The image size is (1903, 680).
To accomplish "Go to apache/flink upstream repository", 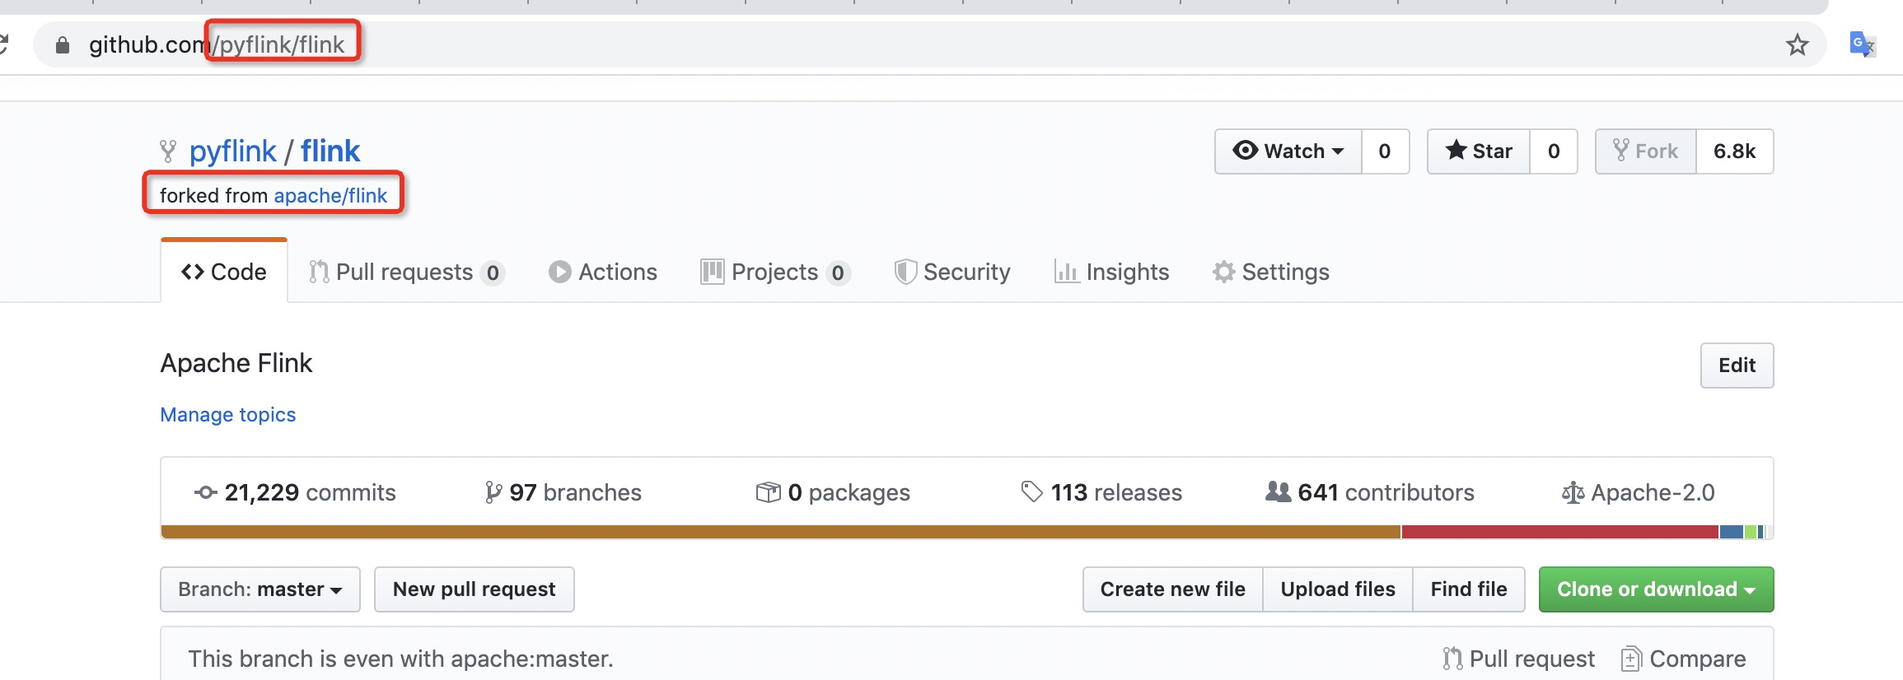I will (x=330, y=196).
